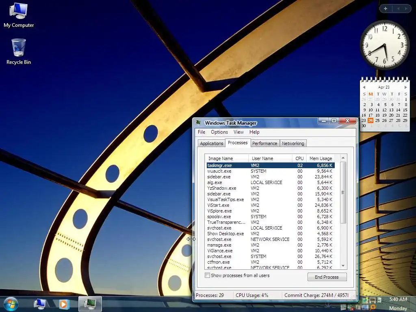This screenshot has width=416, height=312.
Task: Select the ctfmon.exe process
Action: (218, 262)
